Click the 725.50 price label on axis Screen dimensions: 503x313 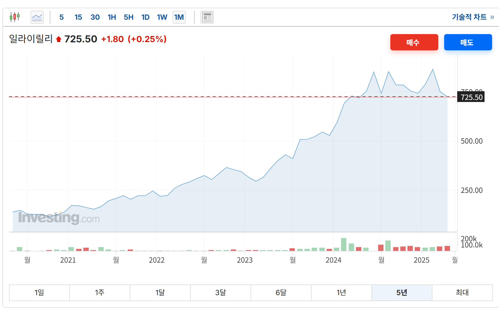pyautogui.click(x=471, y=97)
